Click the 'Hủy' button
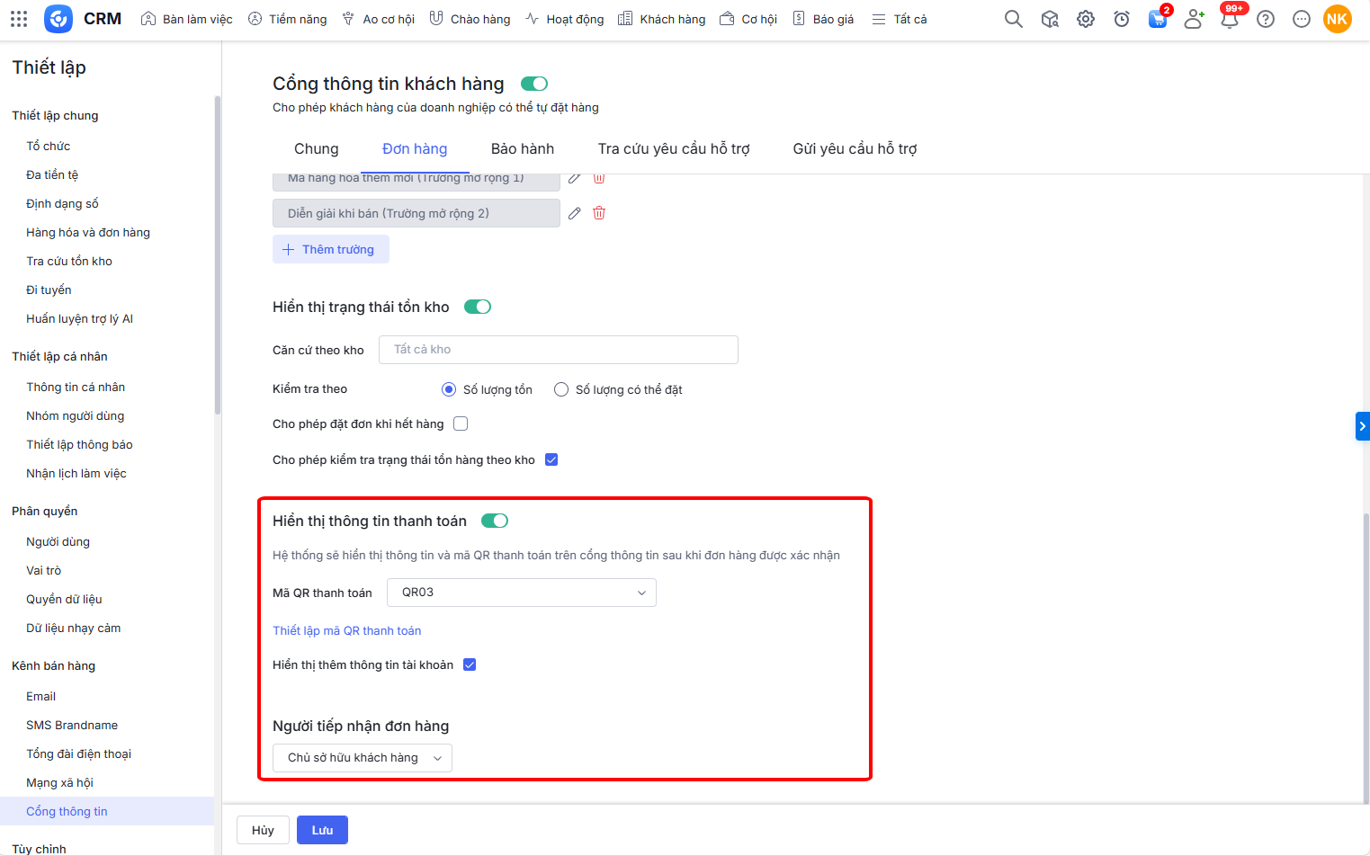1370x856 pixels. point(263,830)
